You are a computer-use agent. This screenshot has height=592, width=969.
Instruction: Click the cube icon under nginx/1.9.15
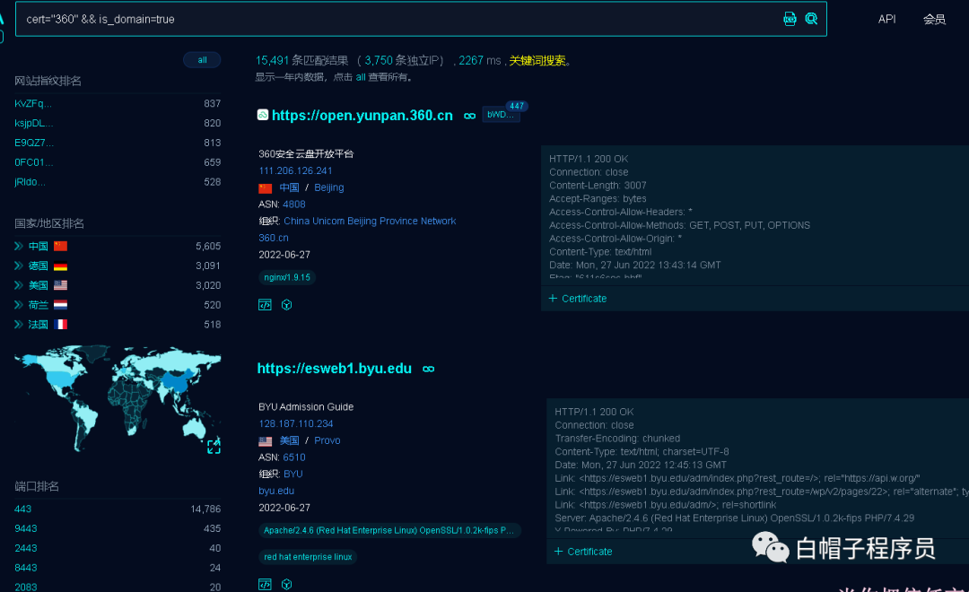click(x=287, y=305)
